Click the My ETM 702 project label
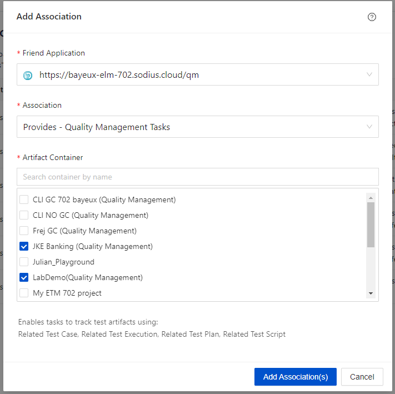395x394 pixels. click(67, 293)
